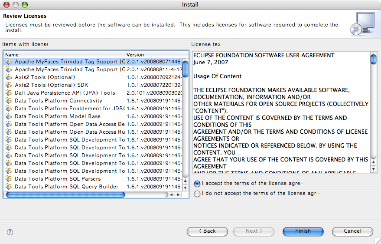The image size is (381, 244).
Task: Click the license text down scroll arrow
Action: pos(374,169)
